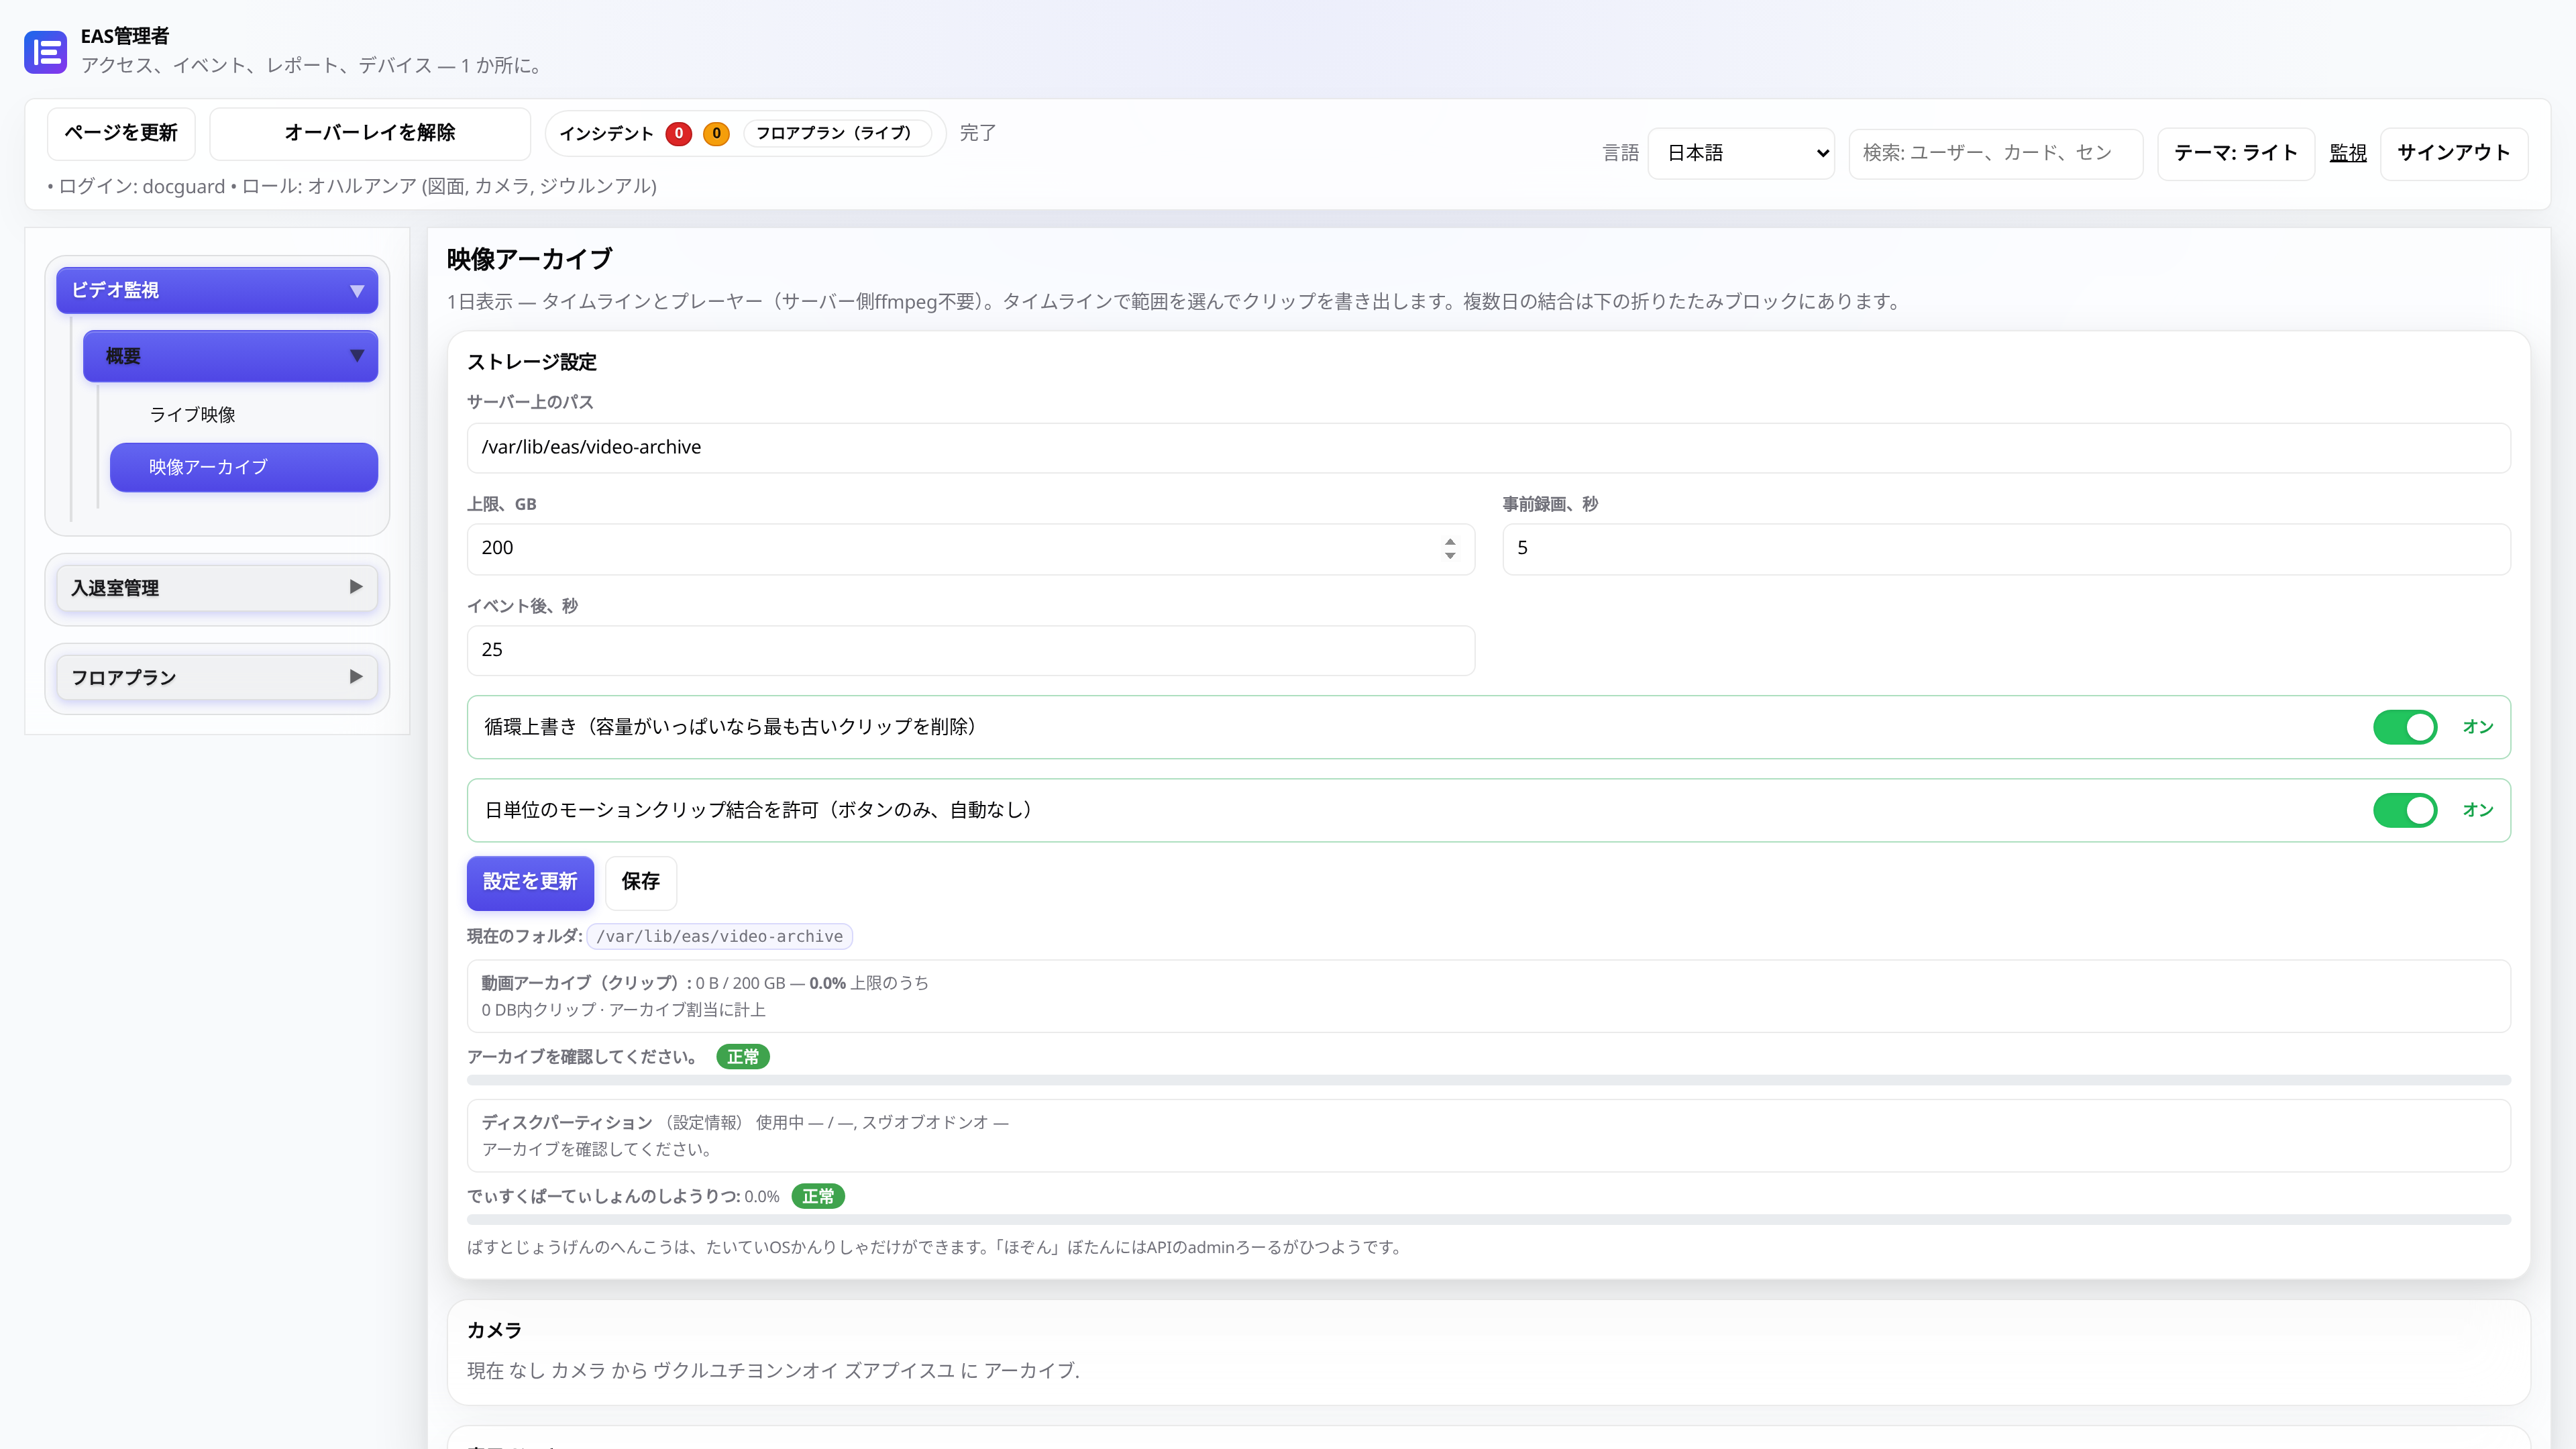Click the サーバー上のパス input field

coord(1488,447)
